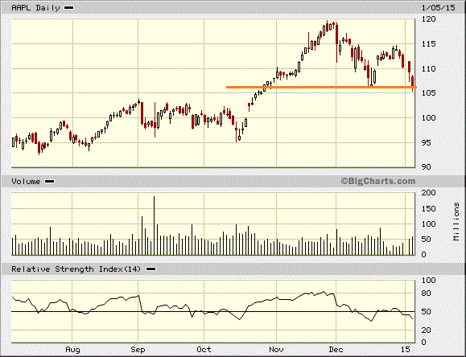Click the 15 year label on time axis
Screen dimensions: 466x357
tap(406, 350)
